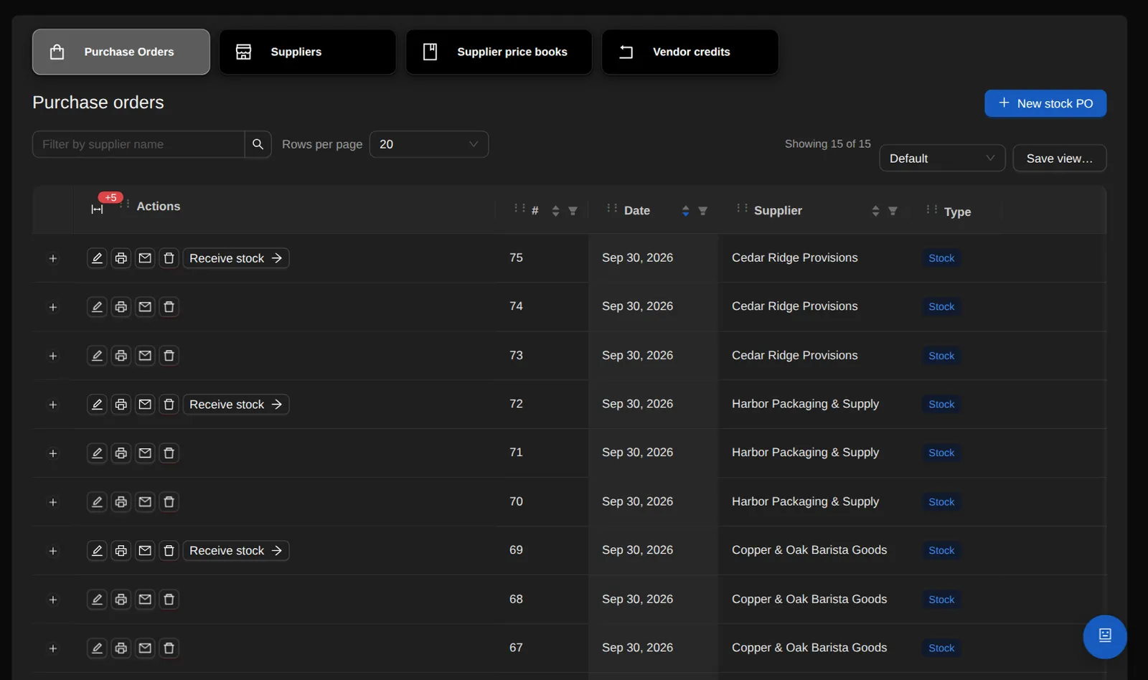Edit purchase order 70
This screenshot has height=680, width=1148.
coord(97,502)
